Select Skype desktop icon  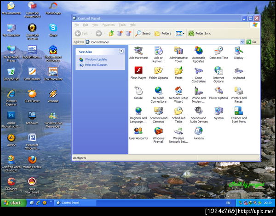click(53, 30)
